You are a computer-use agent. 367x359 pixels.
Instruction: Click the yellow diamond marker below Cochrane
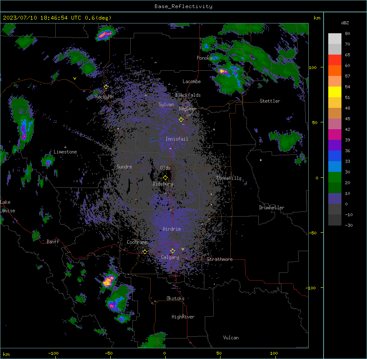(145, 252)
